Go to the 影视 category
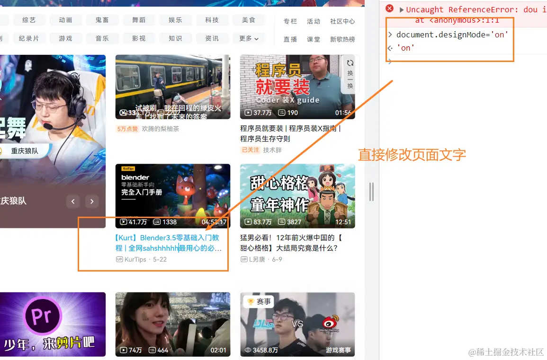This screenshot has height=360, width=547. coord(139,38)
